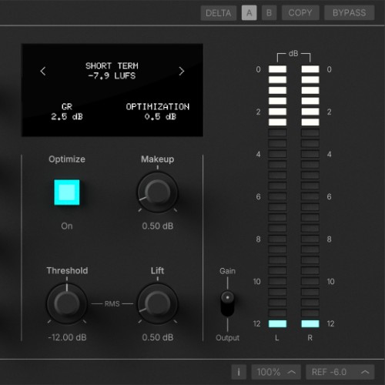
Task: Copy settings with the COPY button
Action: (x=300, y=13)
